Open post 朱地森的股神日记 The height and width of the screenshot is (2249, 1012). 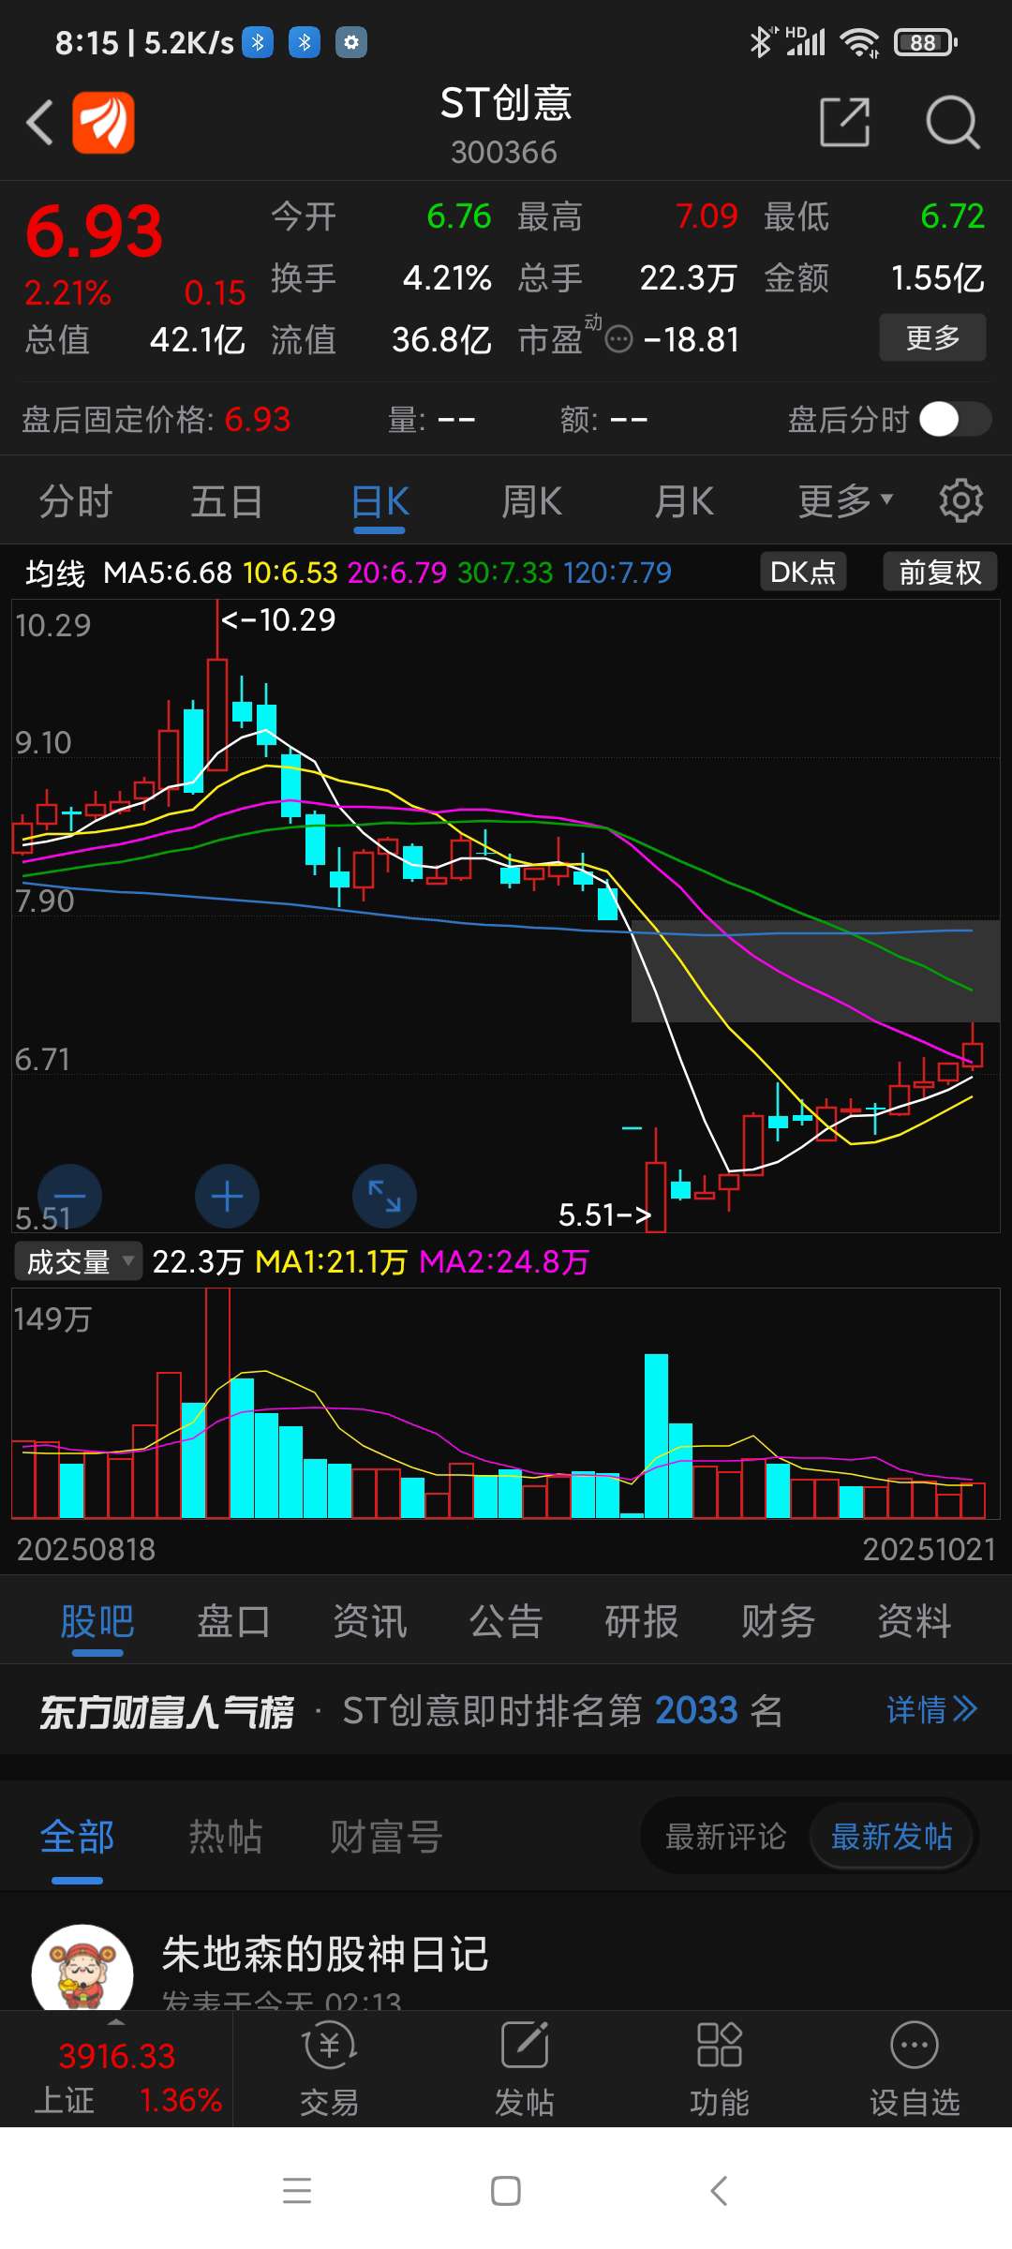click(x=325, y=1955)
